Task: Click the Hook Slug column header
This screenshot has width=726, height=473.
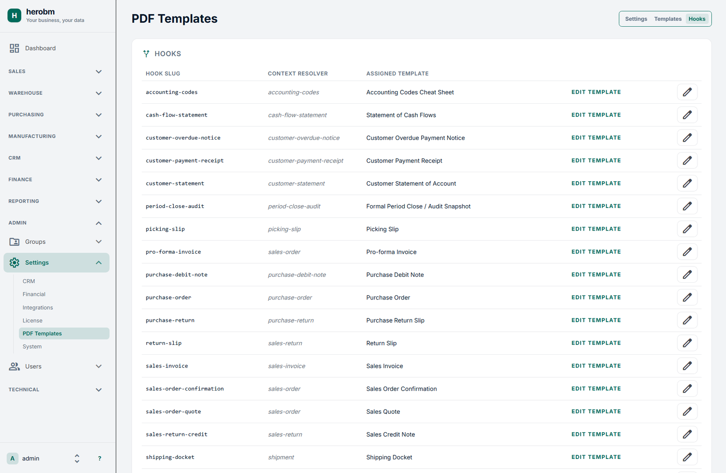Action: click(163, 73)
